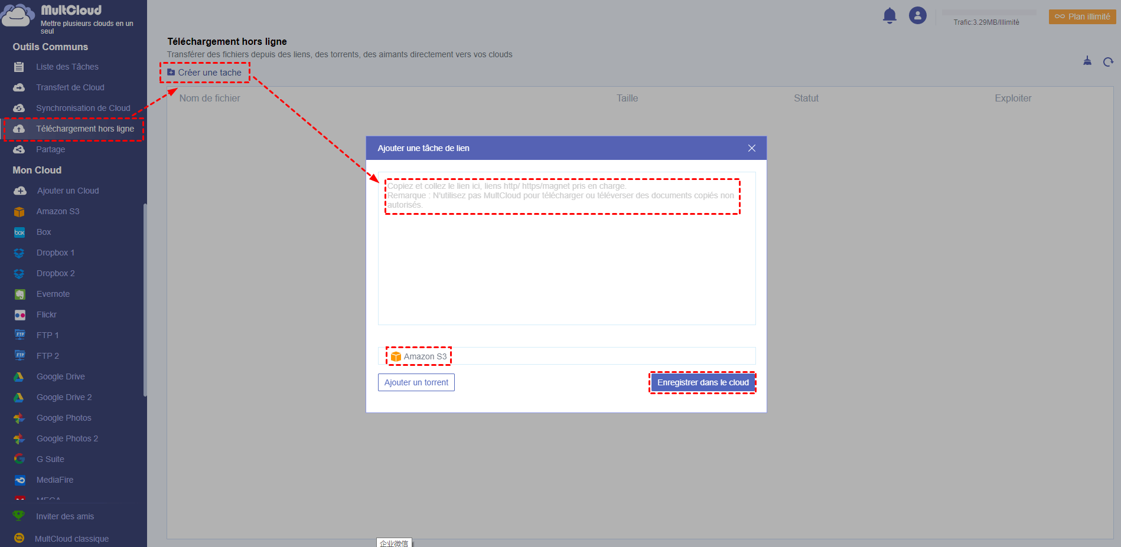This screenshot has height=547, width=1121.
Task: Click the Box sidebar icon
Action: point(19,232)
